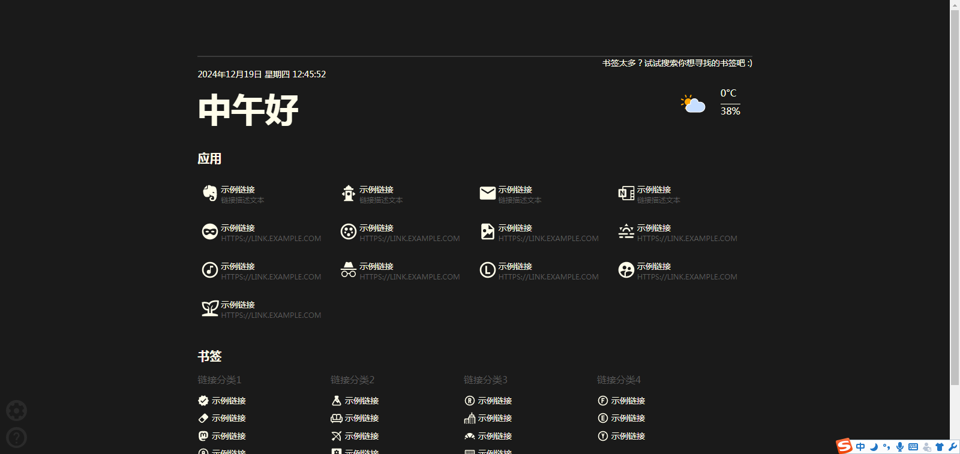Click the OneNote icon link
Viewport: 960px width, 454px height.
[626, 193]
